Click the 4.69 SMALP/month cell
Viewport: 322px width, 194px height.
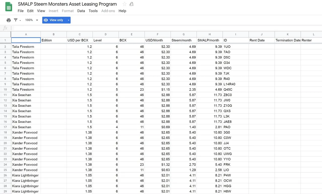(x=210, y=89)
